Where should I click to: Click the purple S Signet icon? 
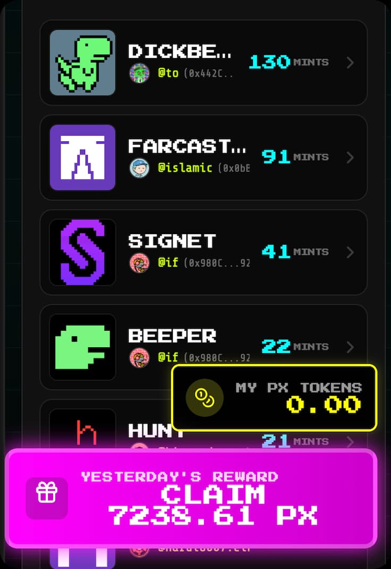pos(83,252)
